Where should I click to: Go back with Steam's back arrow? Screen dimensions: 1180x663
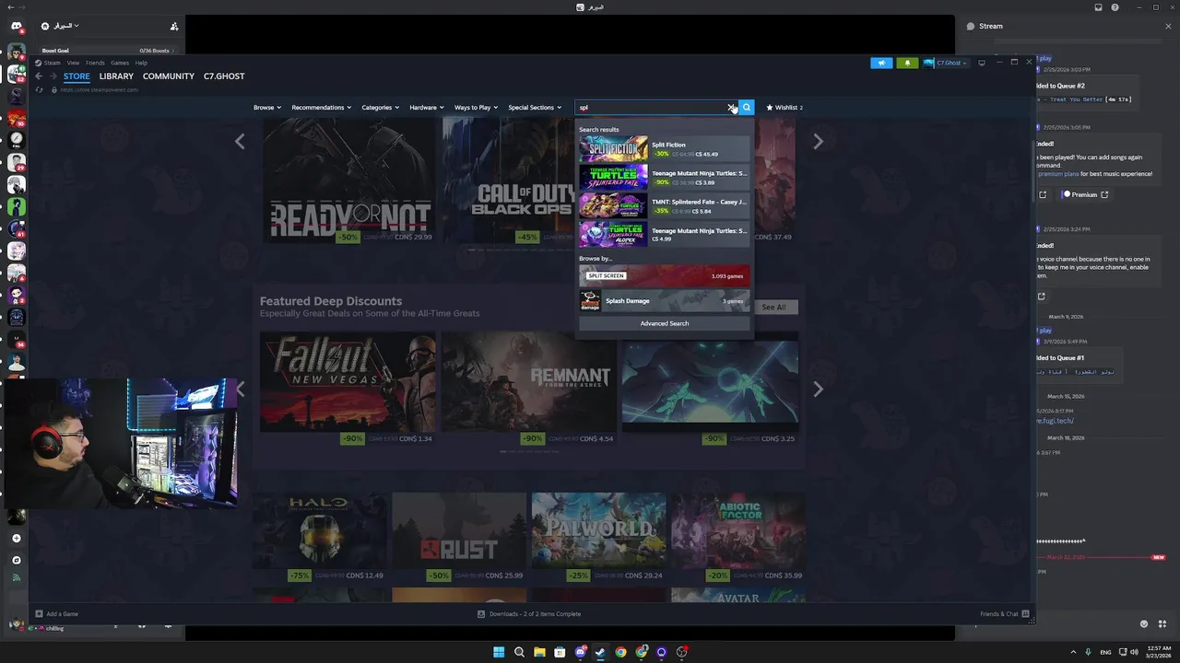coord(39,76)
